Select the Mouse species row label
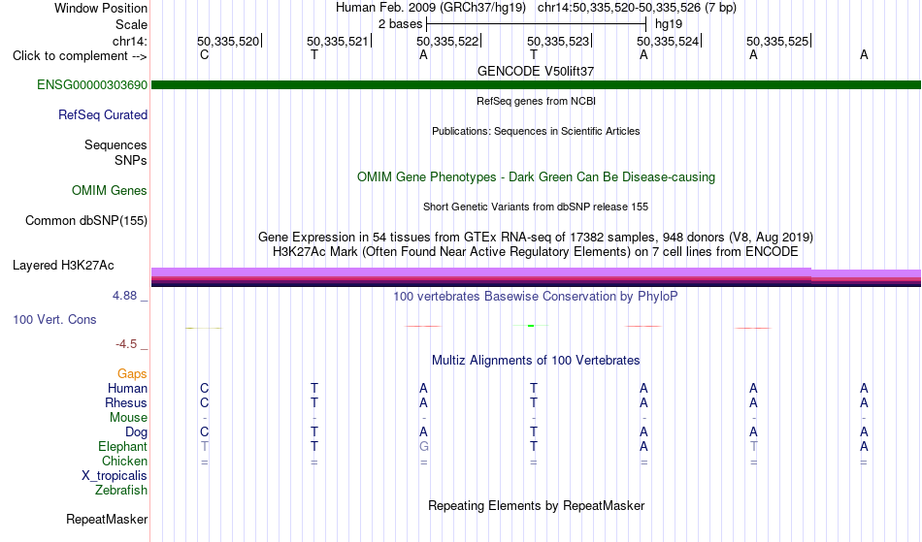922x542 pixels. coord(128,418)
